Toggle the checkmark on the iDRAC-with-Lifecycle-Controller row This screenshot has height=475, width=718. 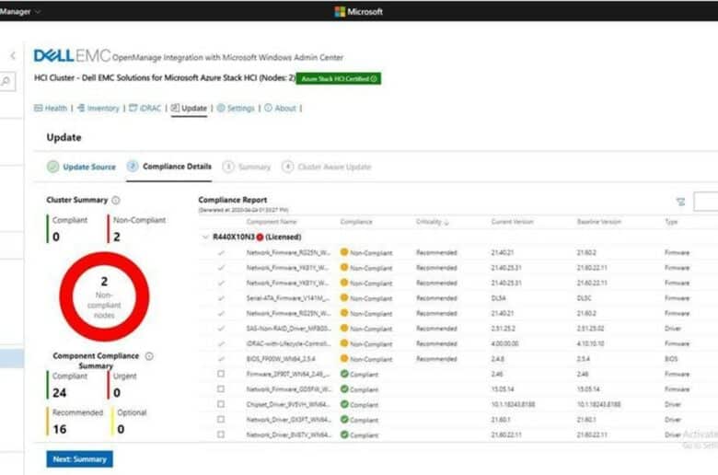(x=221, y=343)
